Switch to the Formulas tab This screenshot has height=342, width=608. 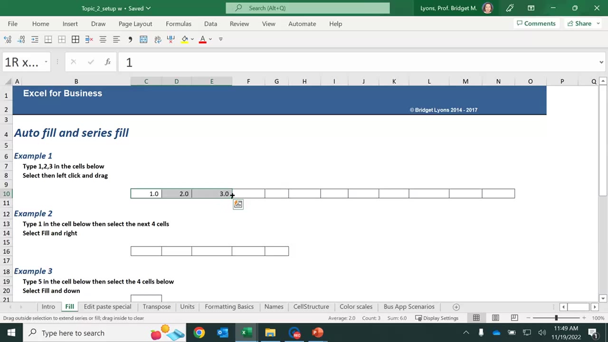click(x=179, y=24)
